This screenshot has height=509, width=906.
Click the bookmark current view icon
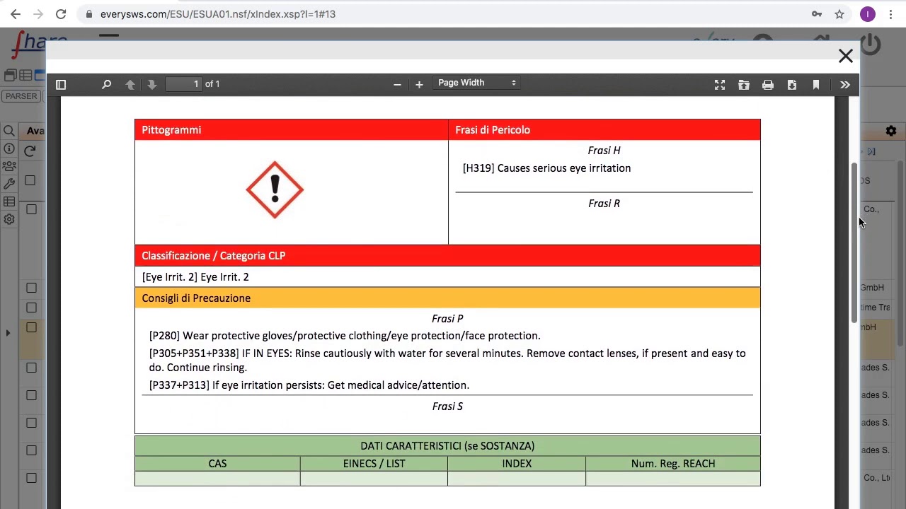(816, 85)
